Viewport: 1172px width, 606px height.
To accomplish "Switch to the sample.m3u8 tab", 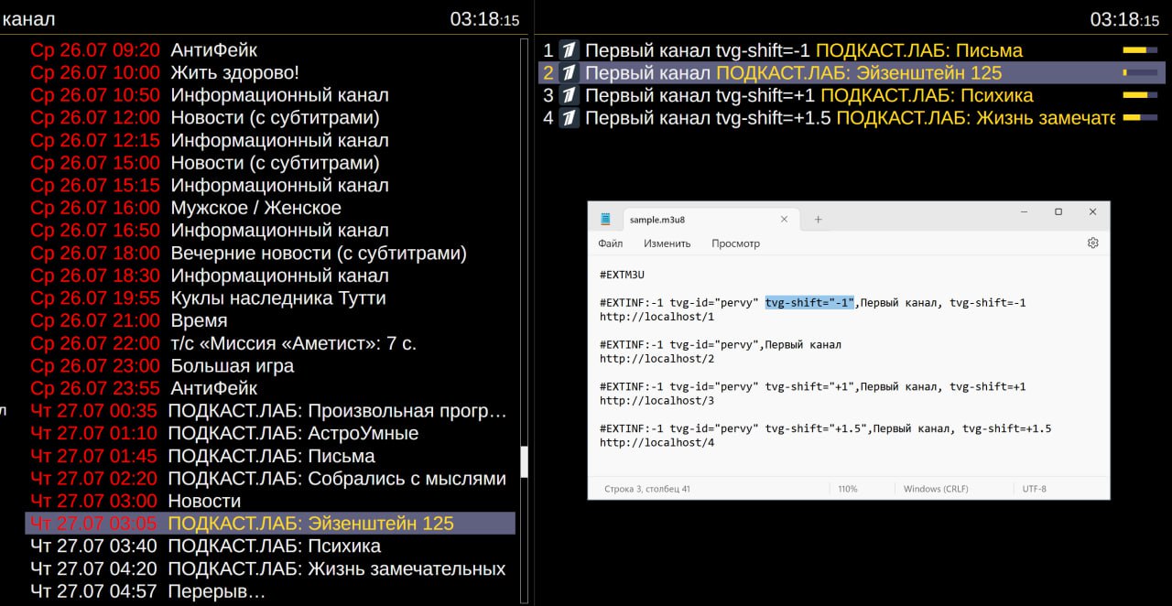I will click(x=696, y=220).
